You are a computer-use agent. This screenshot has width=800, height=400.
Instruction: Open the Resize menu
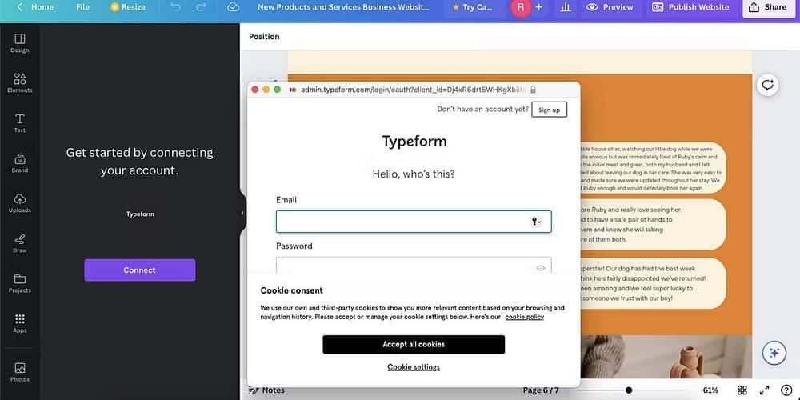point(128,7)
